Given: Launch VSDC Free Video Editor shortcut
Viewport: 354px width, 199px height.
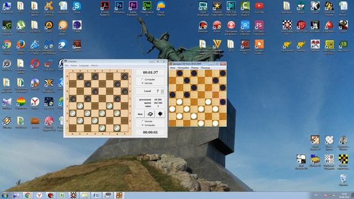Looking at the screenshot, I should [231, 8].
